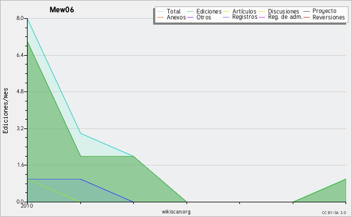This screenshot has height=217, width=352.
Task: Click the Ediciones/mes axis label
Action: point(5,111)
